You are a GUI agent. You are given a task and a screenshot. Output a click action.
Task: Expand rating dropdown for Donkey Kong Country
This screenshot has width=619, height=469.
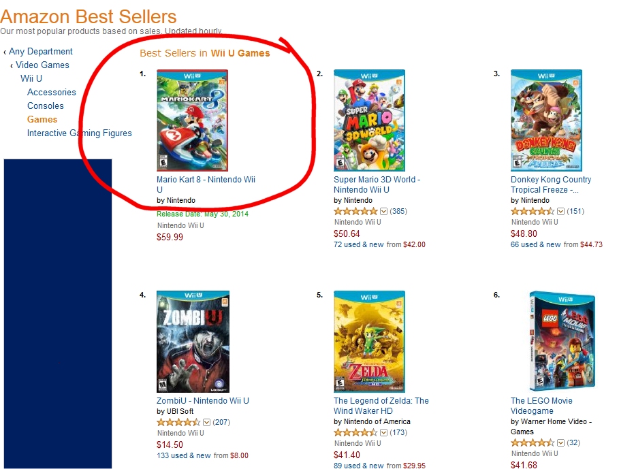coord(560,211)
